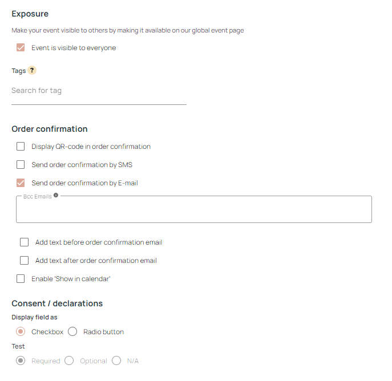Click the Order confirmation section heading
392x381 pixels.
[x=50, y=129]
